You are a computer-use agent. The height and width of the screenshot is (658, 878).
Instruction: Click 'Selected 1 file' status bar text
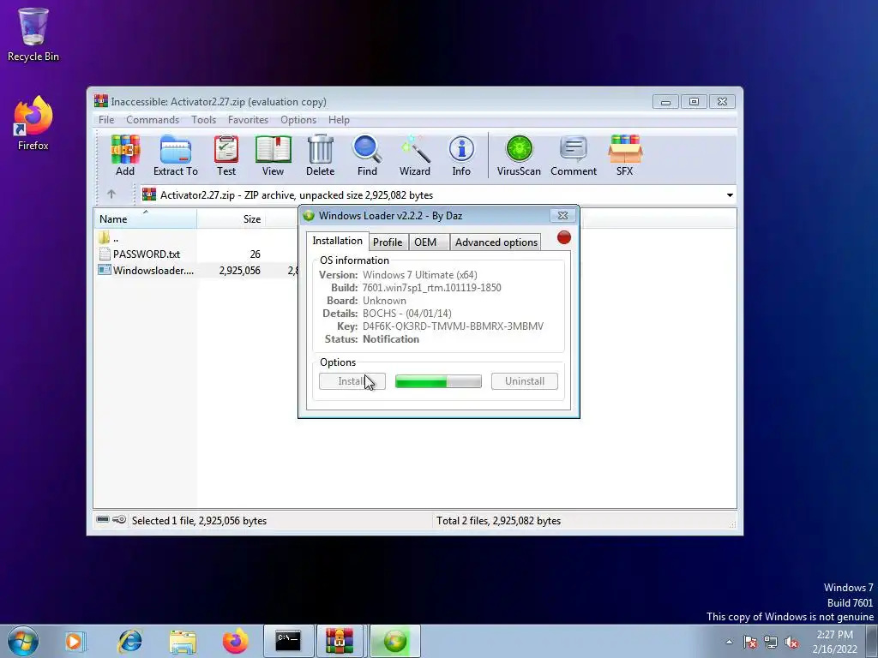(x=199, y=520)
